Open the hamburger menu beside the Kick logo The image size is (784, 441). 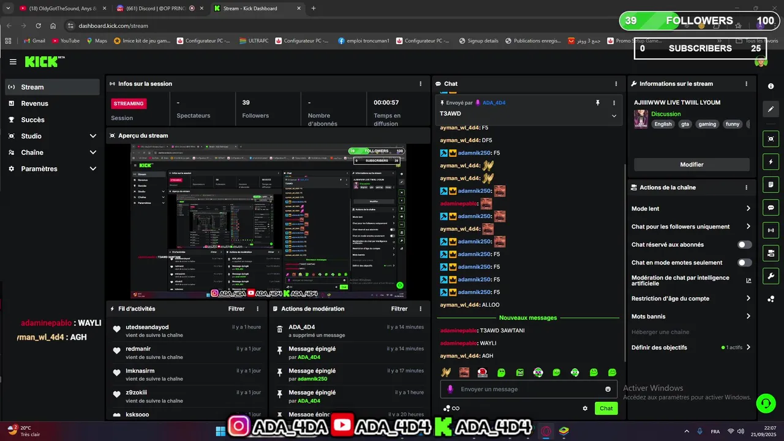13,62
